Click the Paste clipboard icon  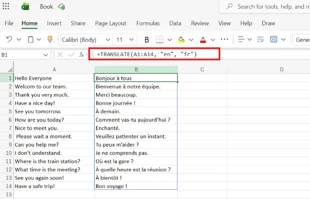30,39
